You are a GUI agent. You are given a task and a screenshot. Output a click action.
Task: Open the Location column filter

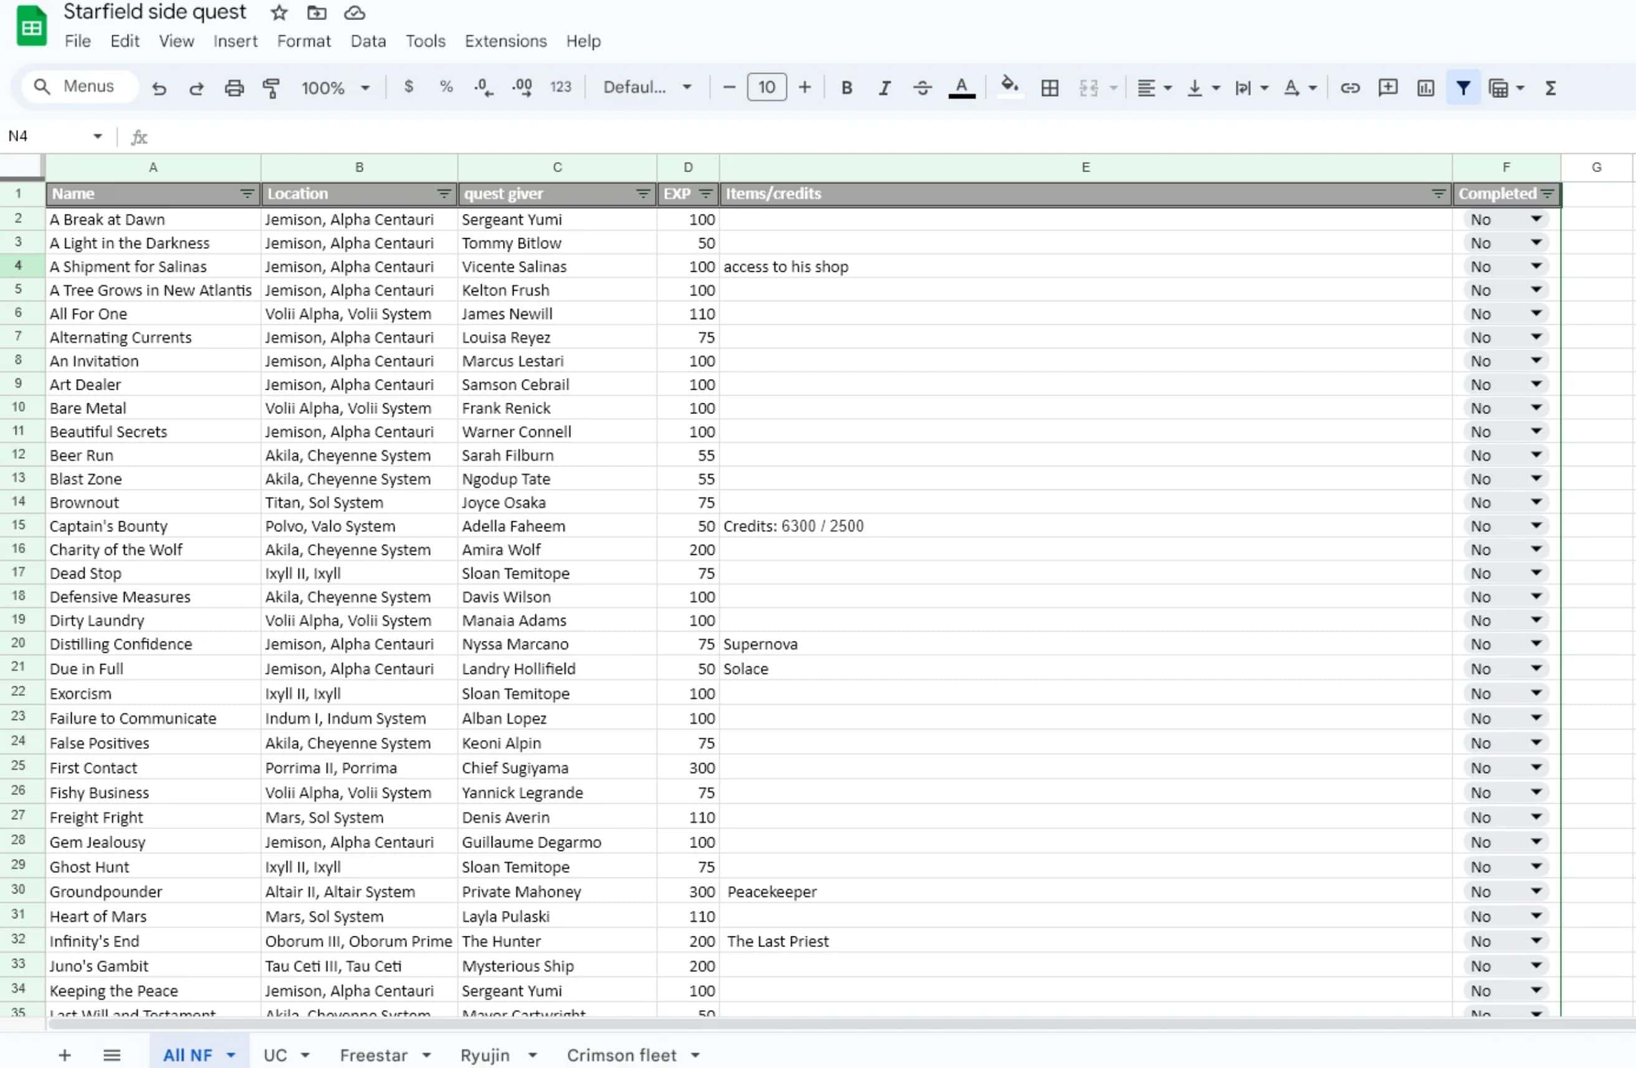(x=444, y=194)
